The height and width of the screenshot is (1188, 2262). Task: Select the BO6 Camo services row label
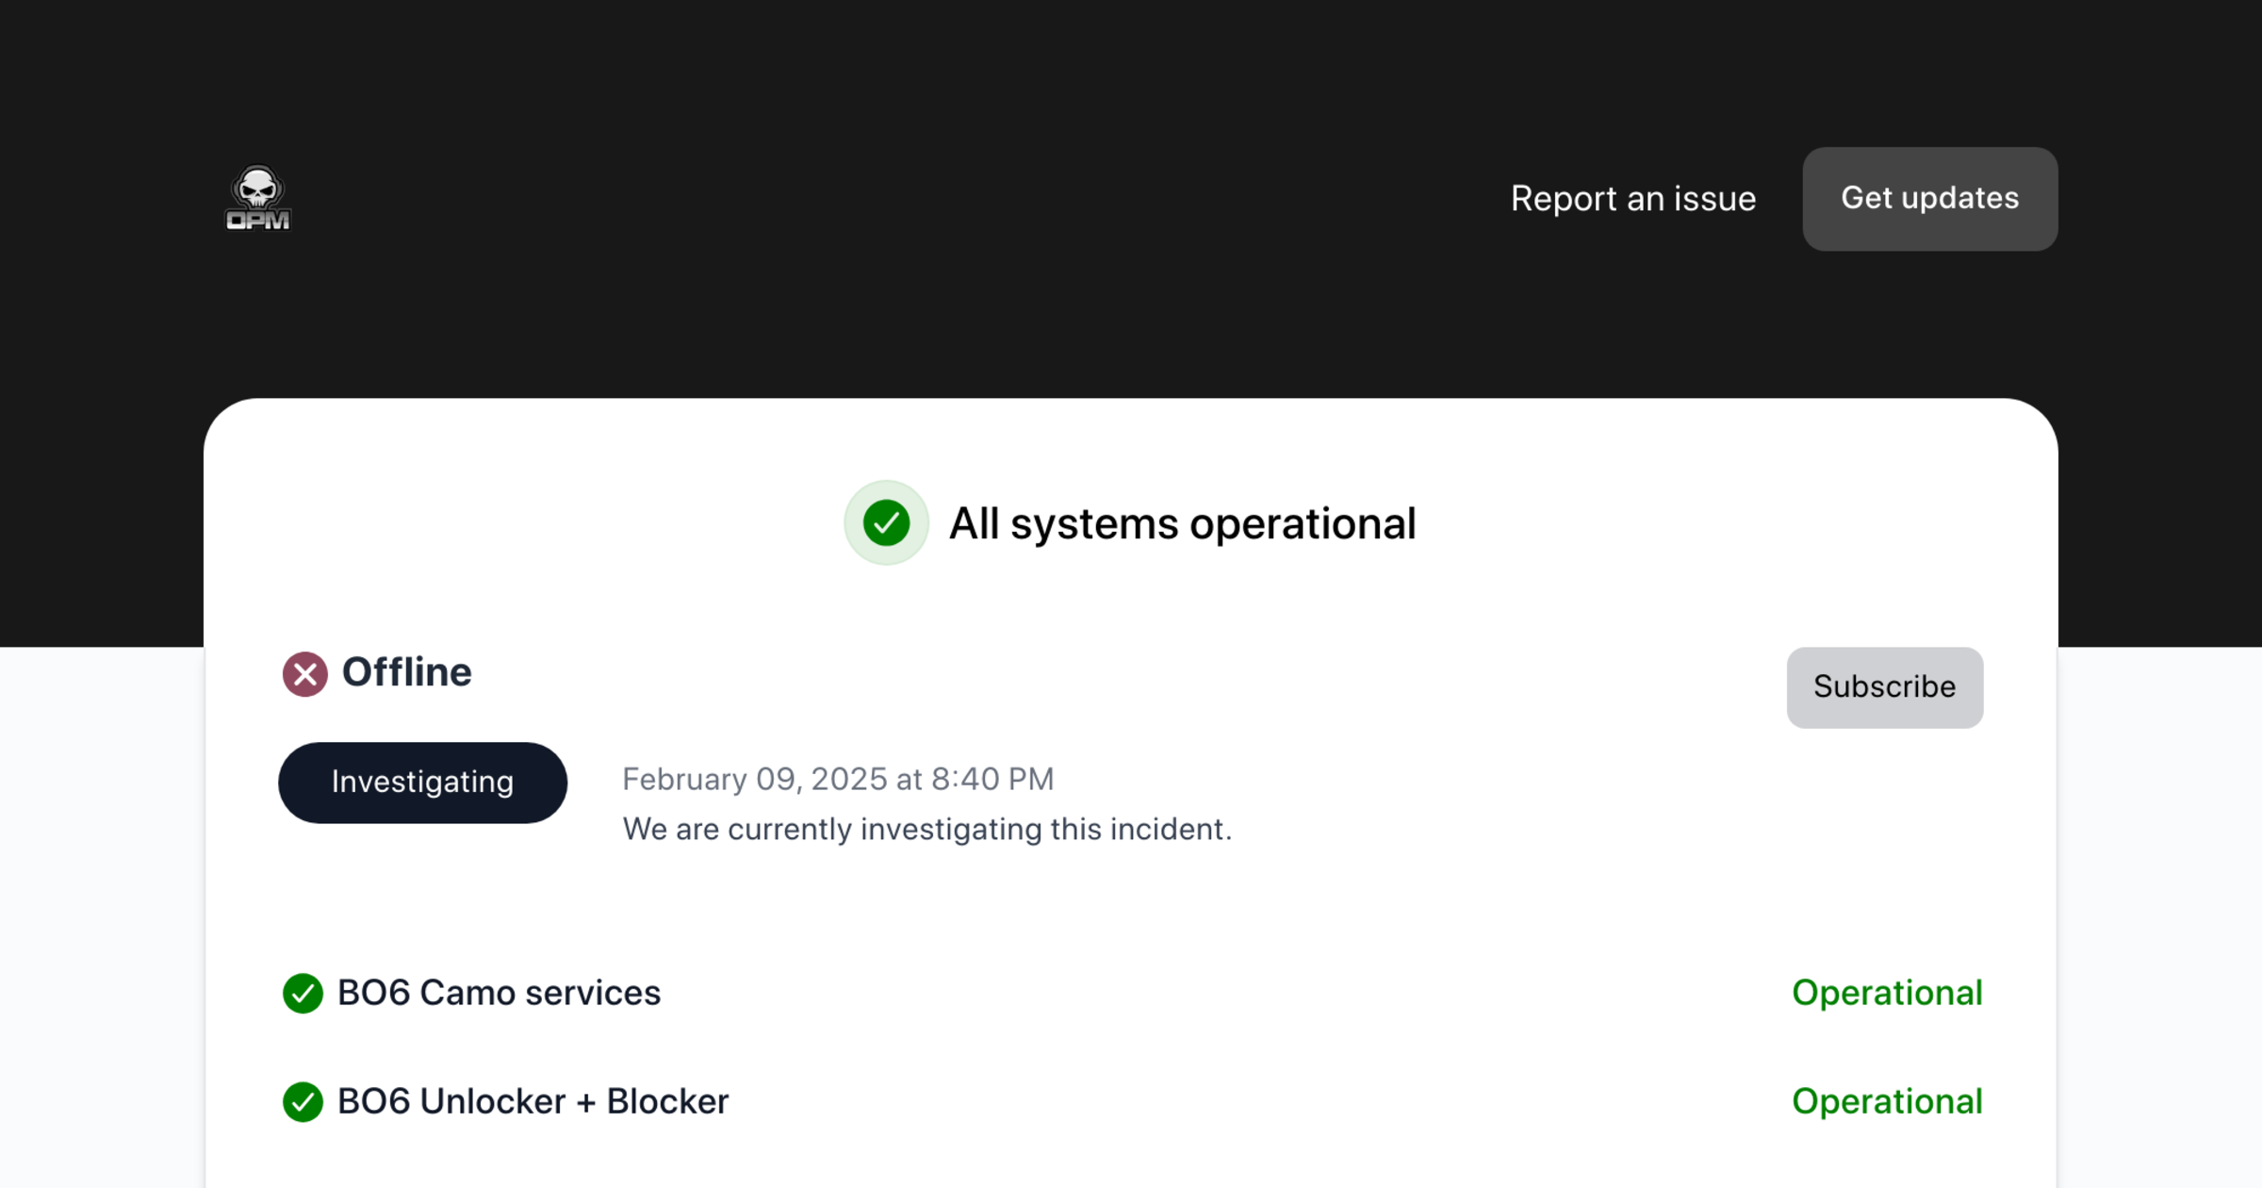click(x=499, y=993)
